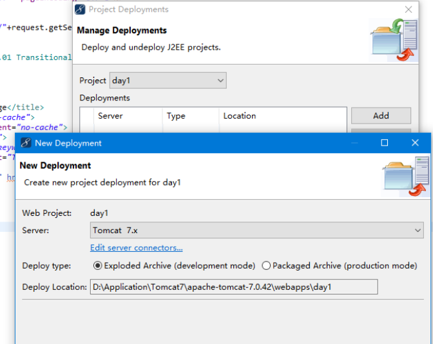
Task: Click into the Deploy Location input field
Action: click(x=234, y=287)
